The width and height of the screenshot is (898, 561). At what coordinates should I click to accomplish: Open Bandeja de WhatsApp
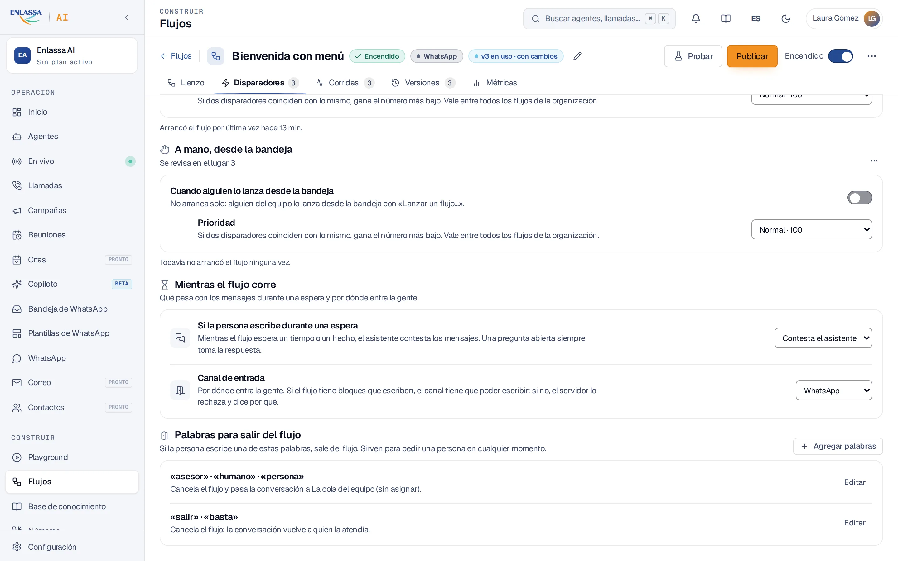(72, 309)
